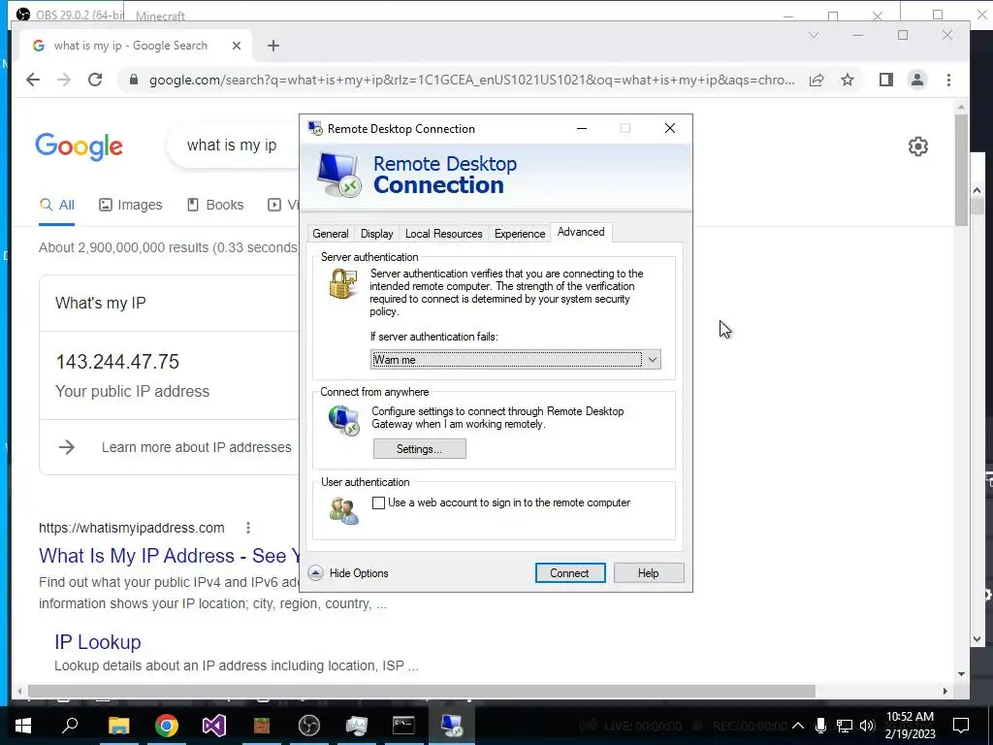Collapse dialog with Hide Options arrow
This screenshot has width=993, height=745.
pyautogui.click(x=315, y=573)
